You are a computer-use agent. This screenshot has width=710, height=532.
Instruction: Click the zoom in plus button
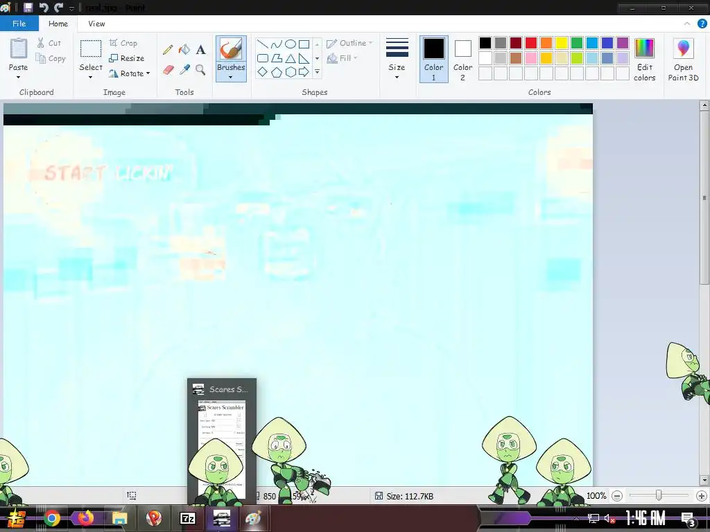(701, 496)
